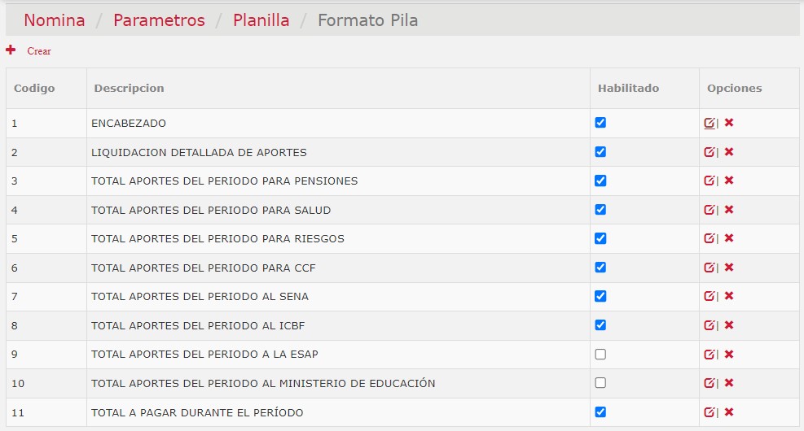Click the edit icon for ENCABEZADO row
This screenshot has width=804, height=431.
710,123
